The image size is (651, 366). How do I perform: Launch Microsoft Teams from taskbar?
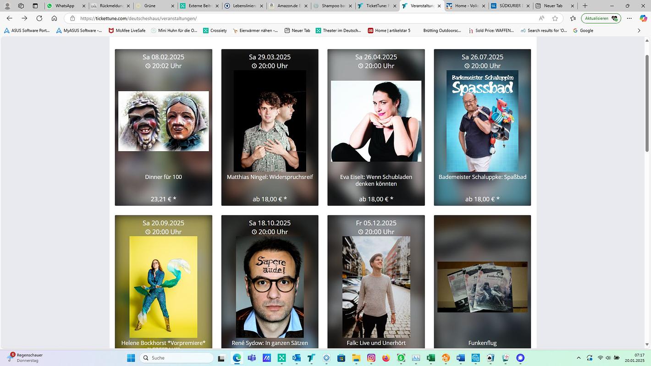(x=252, y=358)
